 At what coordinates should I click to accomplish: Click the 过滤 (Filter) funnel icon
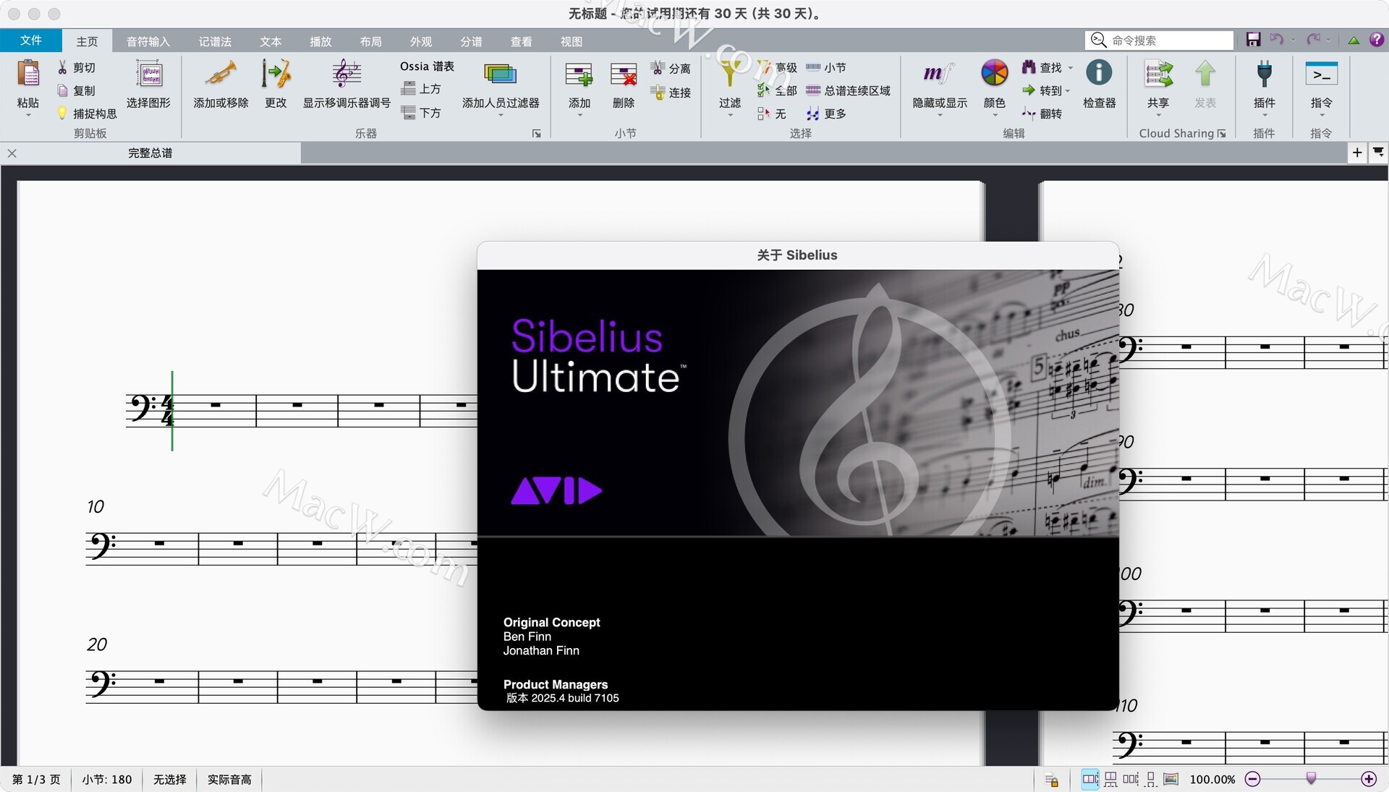tap(730, 74)
